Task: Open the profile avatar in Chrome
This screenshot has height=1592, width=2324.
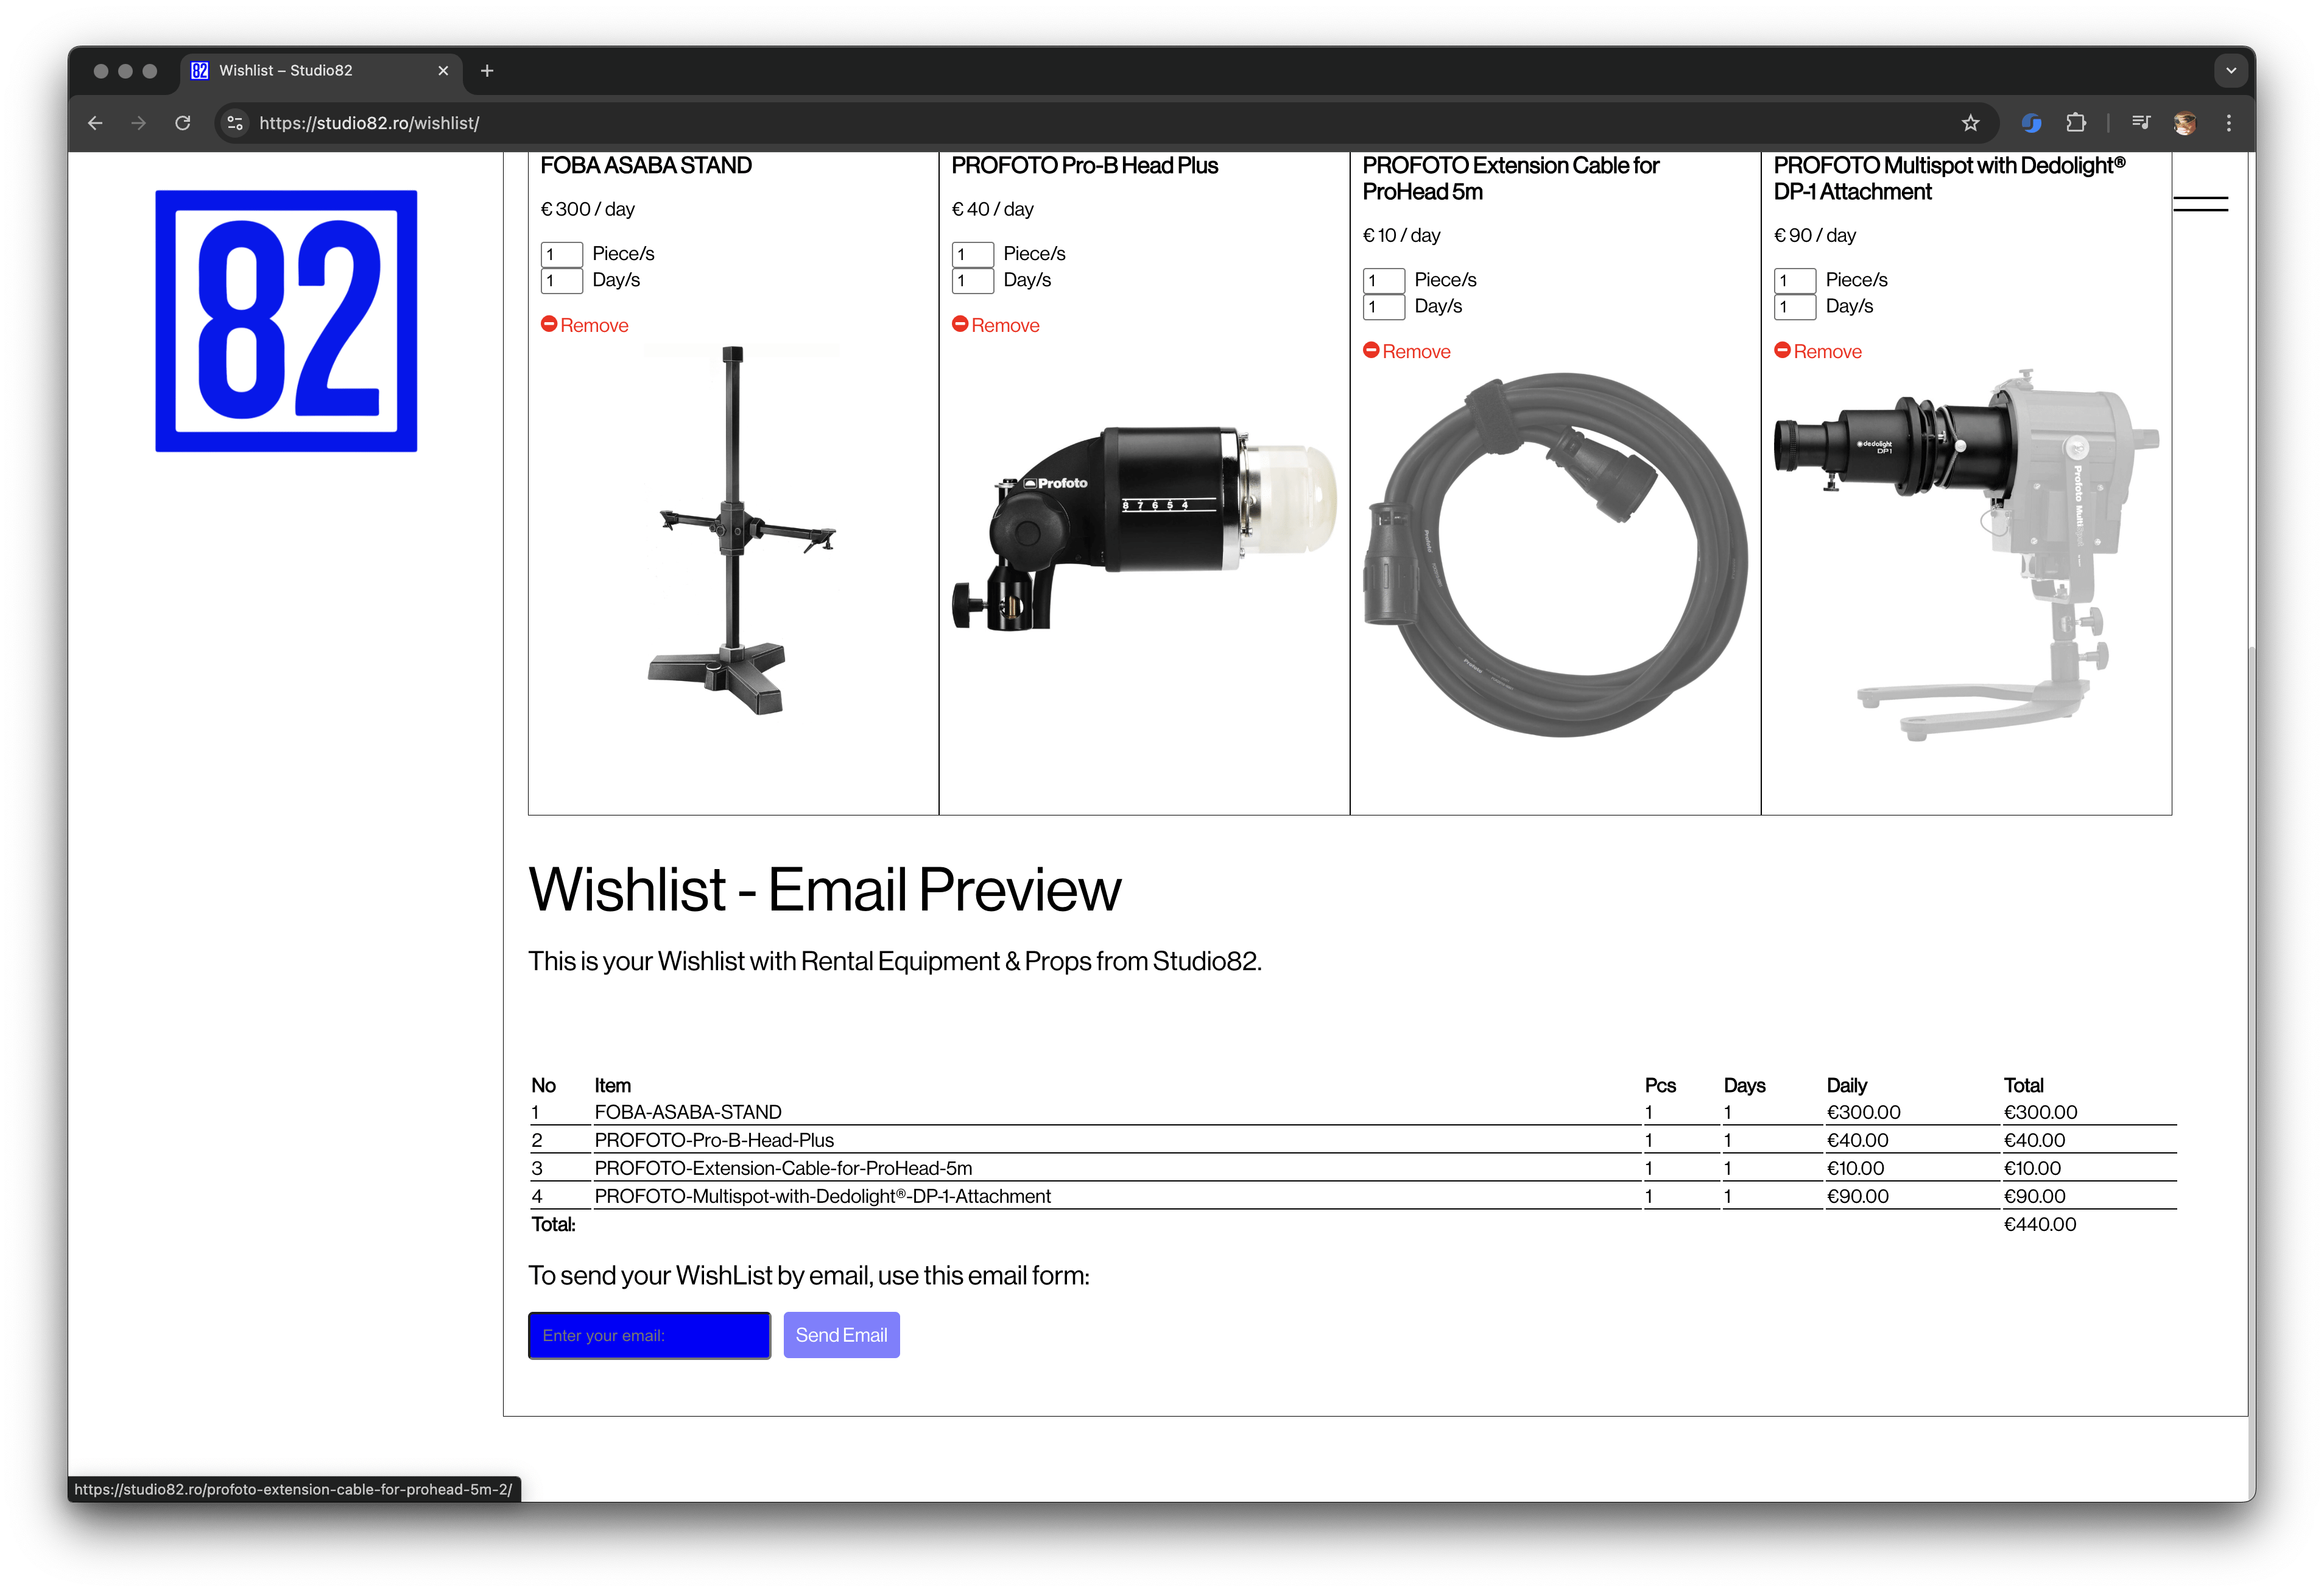Action: (x=2184, y=123)
